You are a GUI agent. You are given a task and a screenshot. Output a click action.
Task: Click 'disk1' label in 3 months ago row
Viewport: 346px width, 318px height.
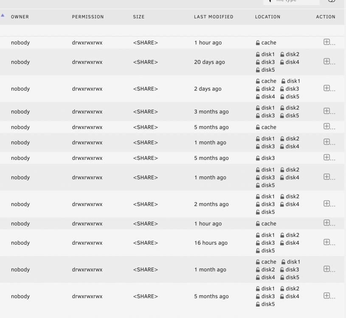(x=268, y=108)
